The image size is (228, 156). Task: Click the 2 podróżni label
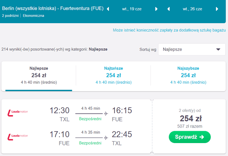[x=10, y=16]
